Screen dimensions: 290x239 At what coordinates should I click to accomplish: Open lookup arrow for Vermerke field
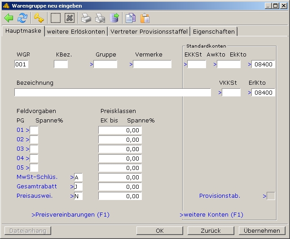(x=131, y=65)
